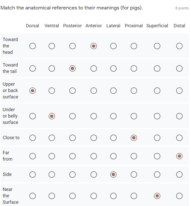
Task: Select Dorsal for Toward the head
Action: (32, 46)
